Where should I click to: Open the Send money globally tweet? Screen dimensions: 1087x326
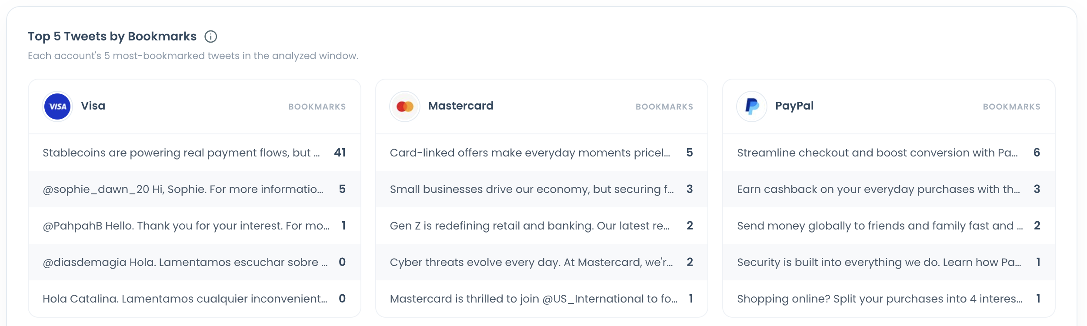pos(889,226)
